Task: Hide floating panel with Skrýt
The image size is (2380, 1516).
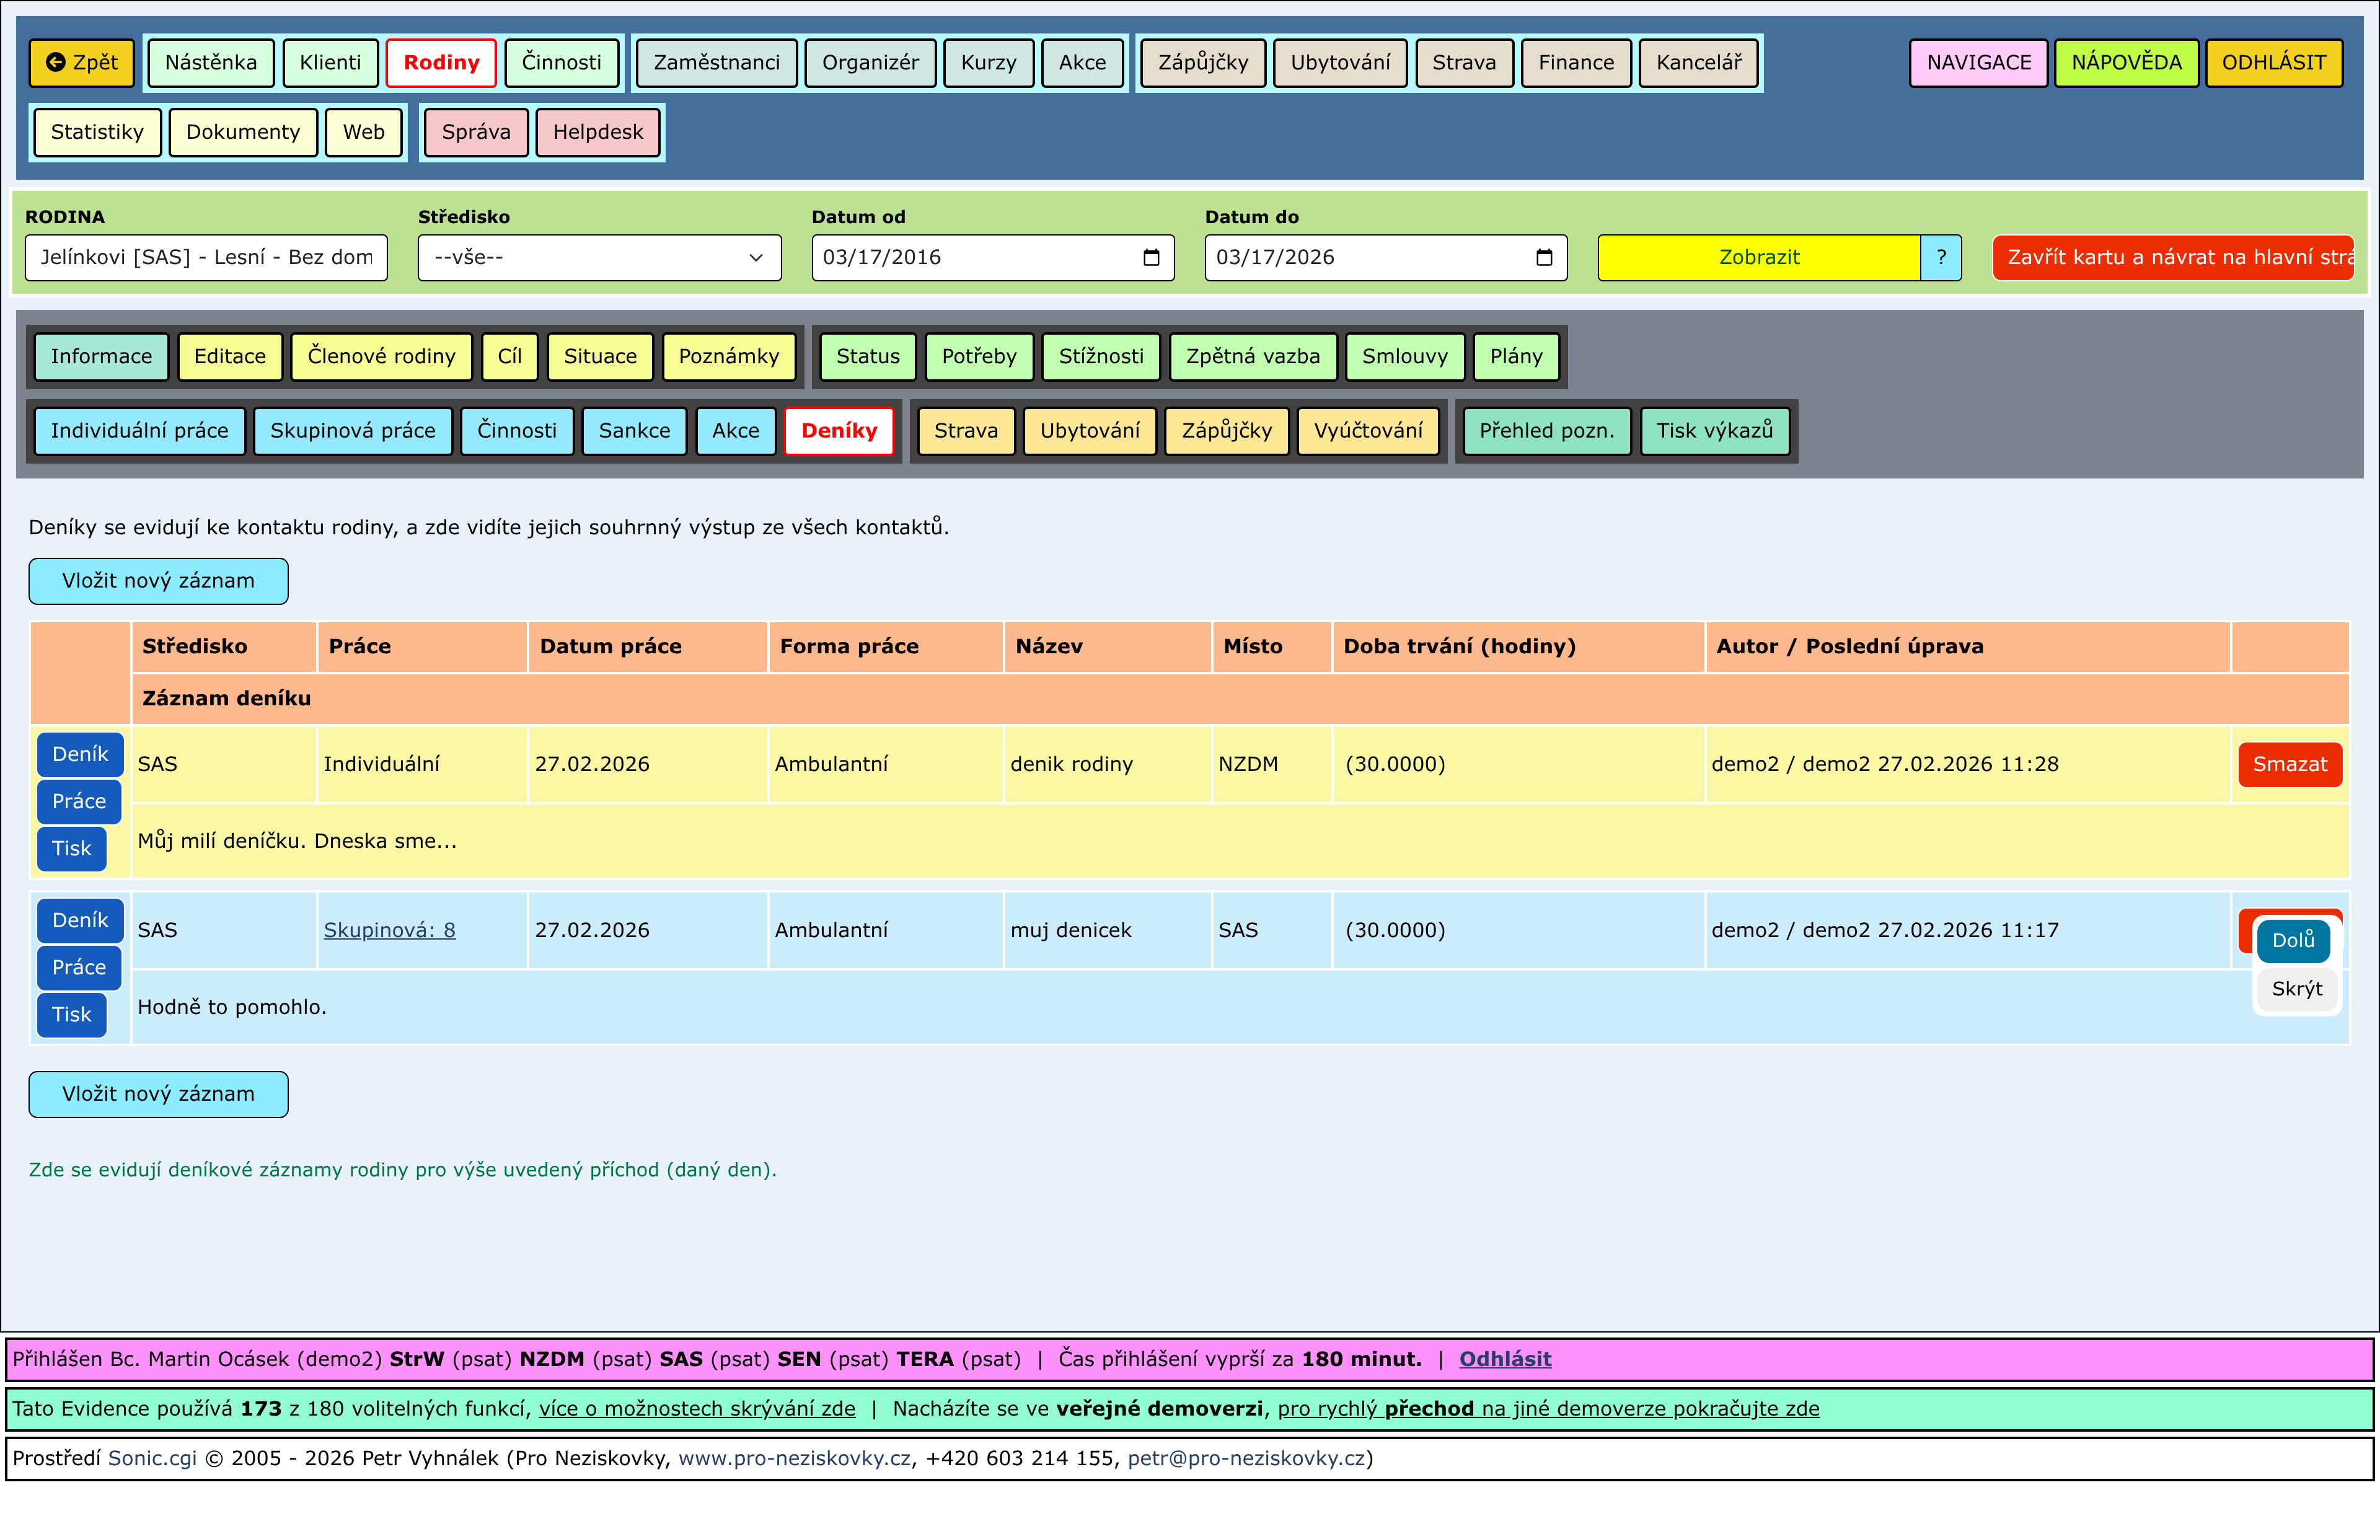Action: [2296, 989]
